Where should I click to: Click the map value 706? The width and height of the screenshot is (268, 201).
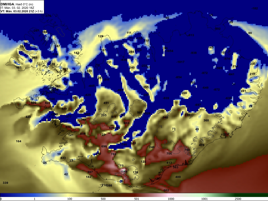pyautogui.click(x=169, y=154)
